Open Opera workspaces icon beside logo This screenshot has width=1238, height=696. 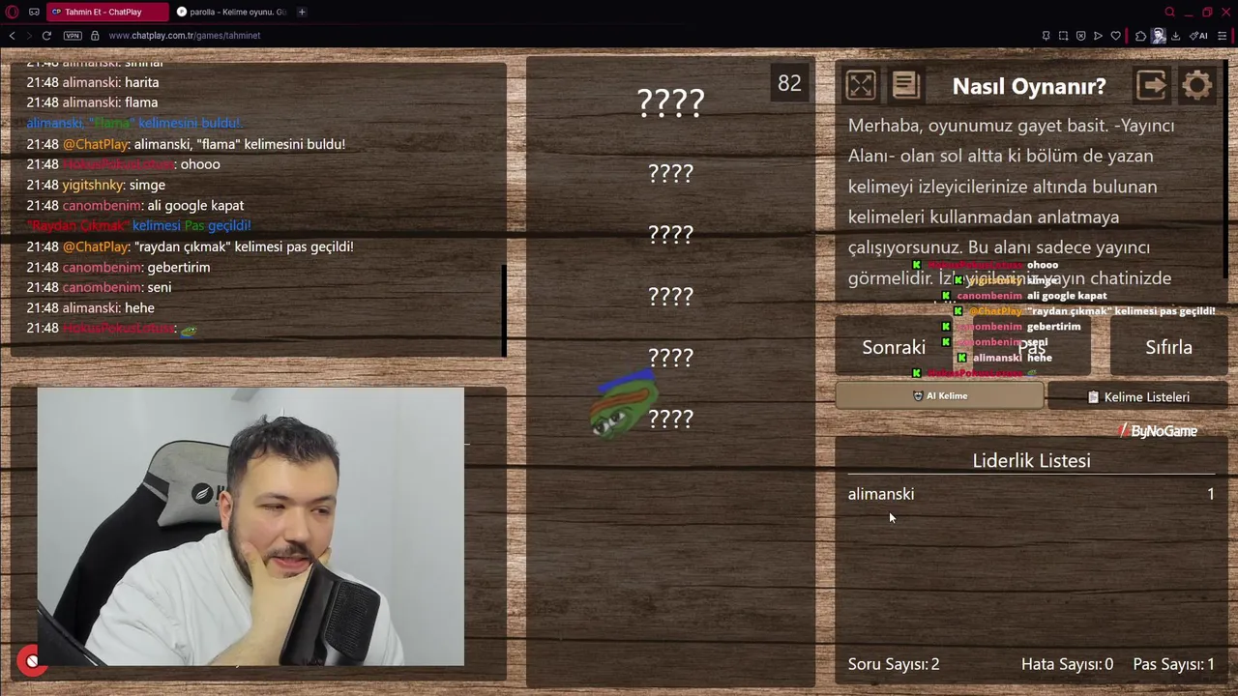pos(34,12)
